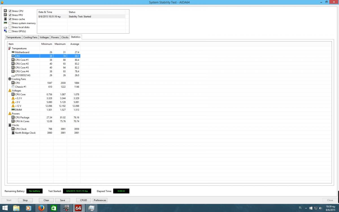Click the Maximum column header
The image size is (339, 212).
pos(60,44)
